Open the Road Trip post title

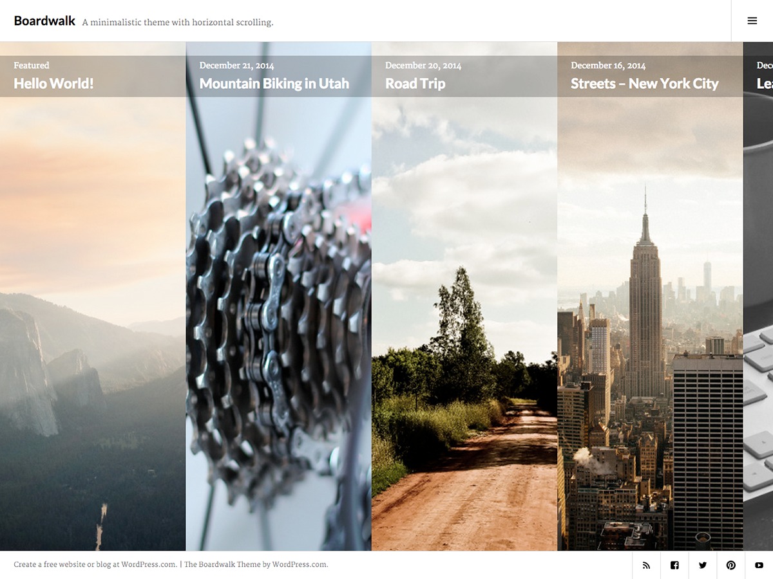[415, 83]
